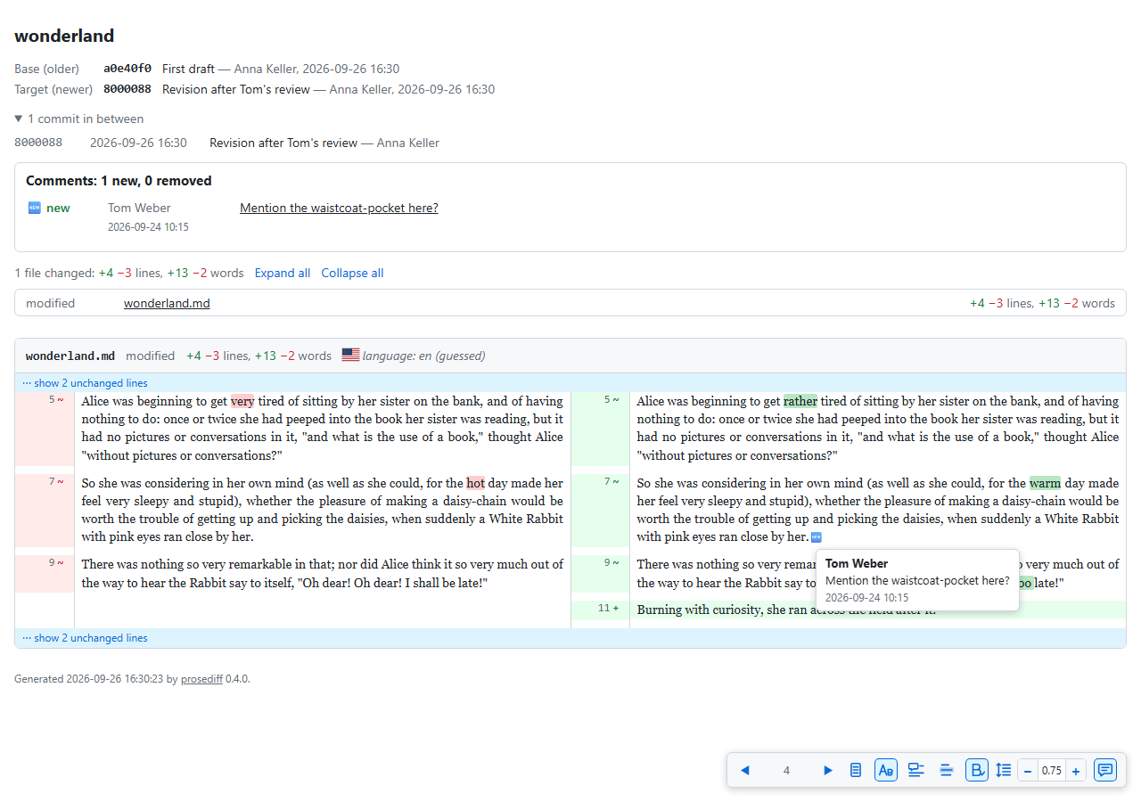Click 'language: en (guessed)' label
This screenshot has height=802, width=1141.
click(x=423, y=356)
